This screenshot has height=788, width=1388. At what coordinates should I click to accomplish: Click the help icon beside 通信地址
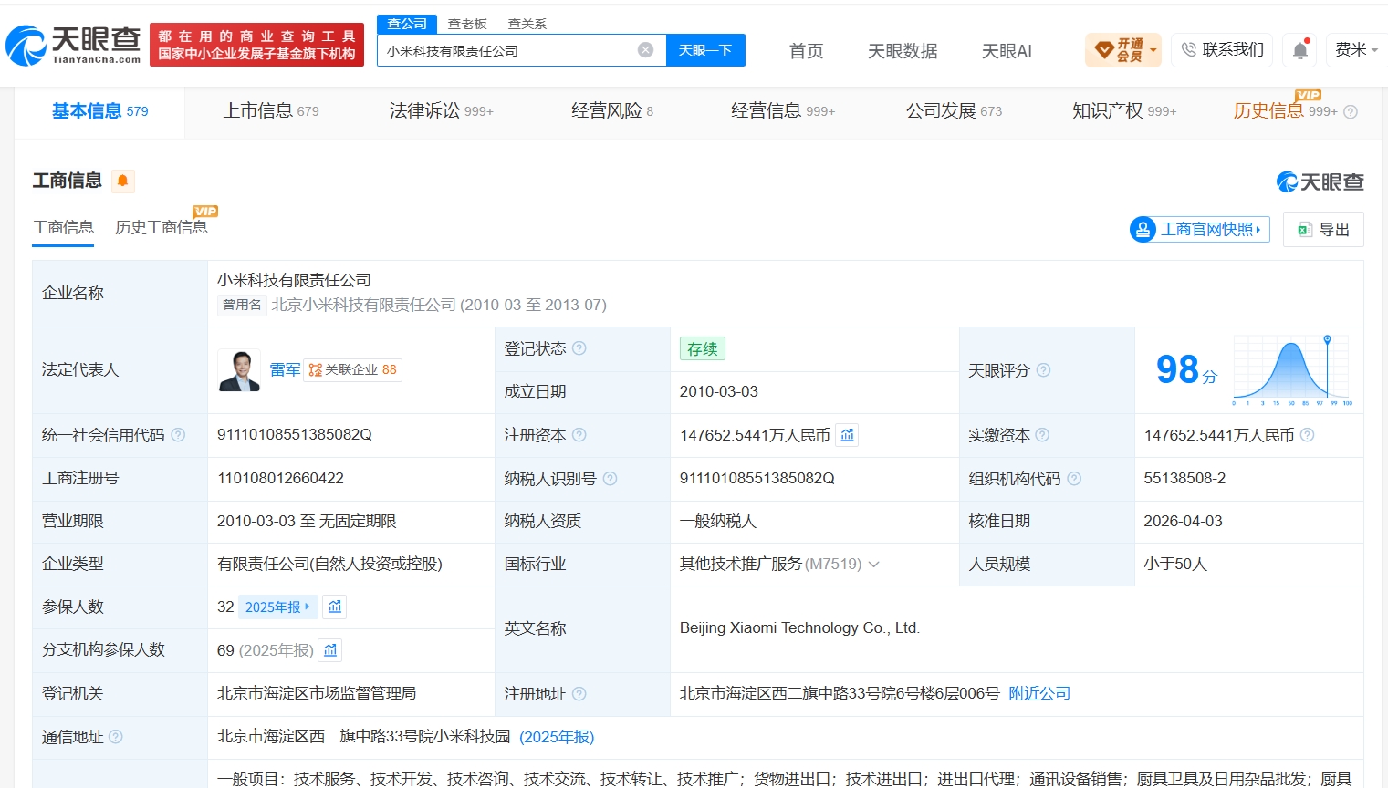[115, 737]
